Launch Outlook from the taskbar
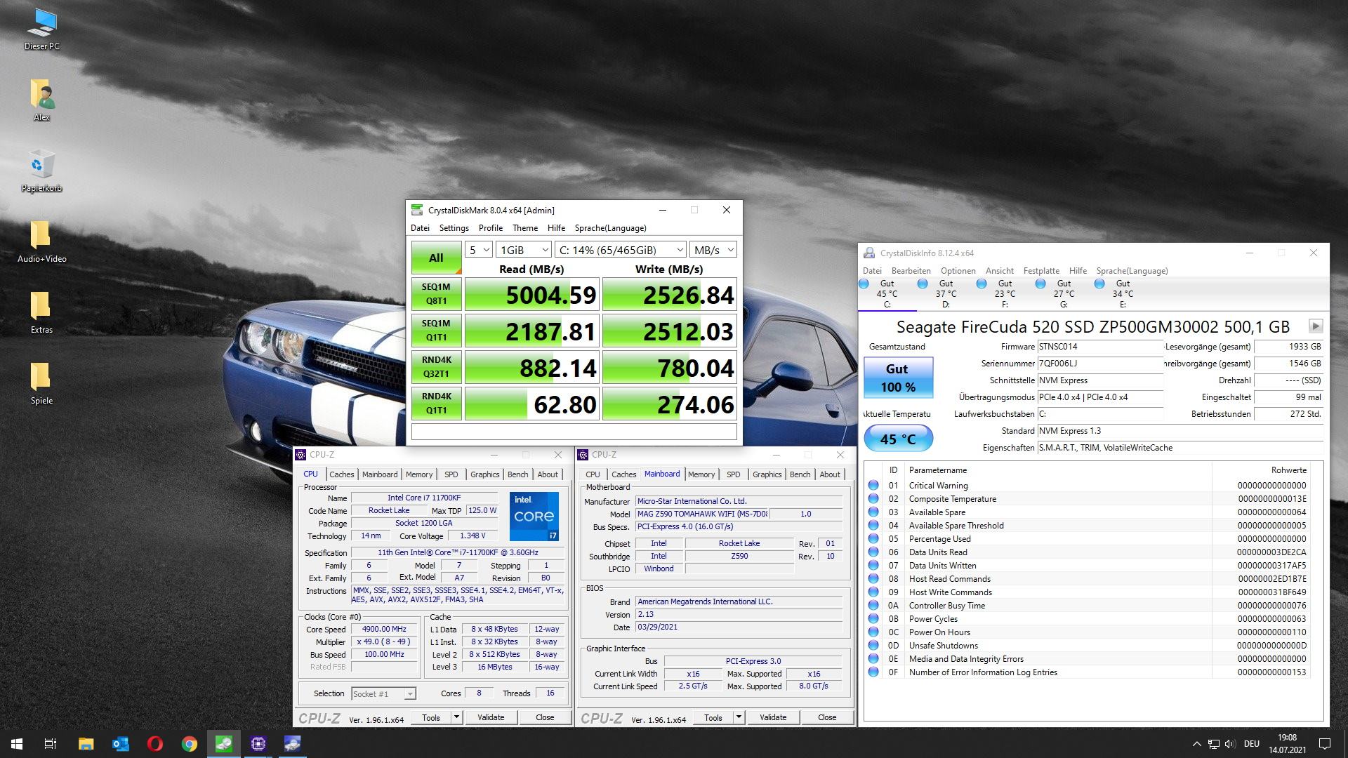 pos(120,744)
